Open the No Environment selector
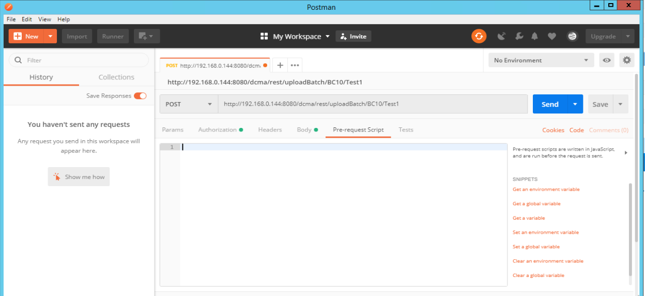This screenshot has height=296, width=645. pyautogui.click(x=541, y=60)
